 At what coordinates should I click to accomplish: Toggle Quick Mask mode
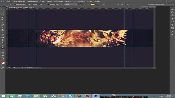[2, 65]
